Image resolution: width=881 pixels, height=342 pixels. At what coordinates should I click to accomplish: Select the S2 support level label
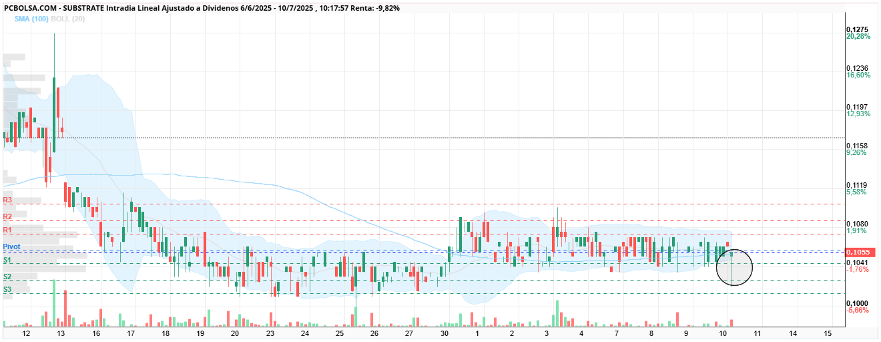[7, 277]
